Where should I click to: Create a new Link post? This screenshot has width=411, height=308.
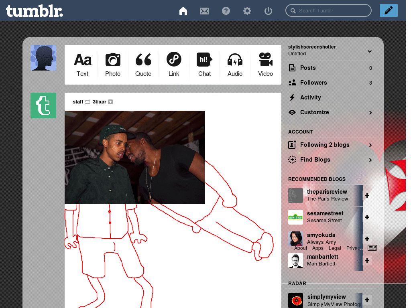(174, 65)
